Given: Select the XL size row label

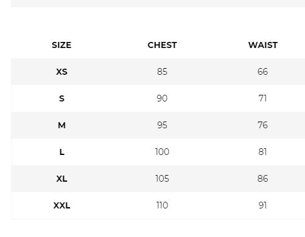Looking at the screenshot, I should pos(61,179).
